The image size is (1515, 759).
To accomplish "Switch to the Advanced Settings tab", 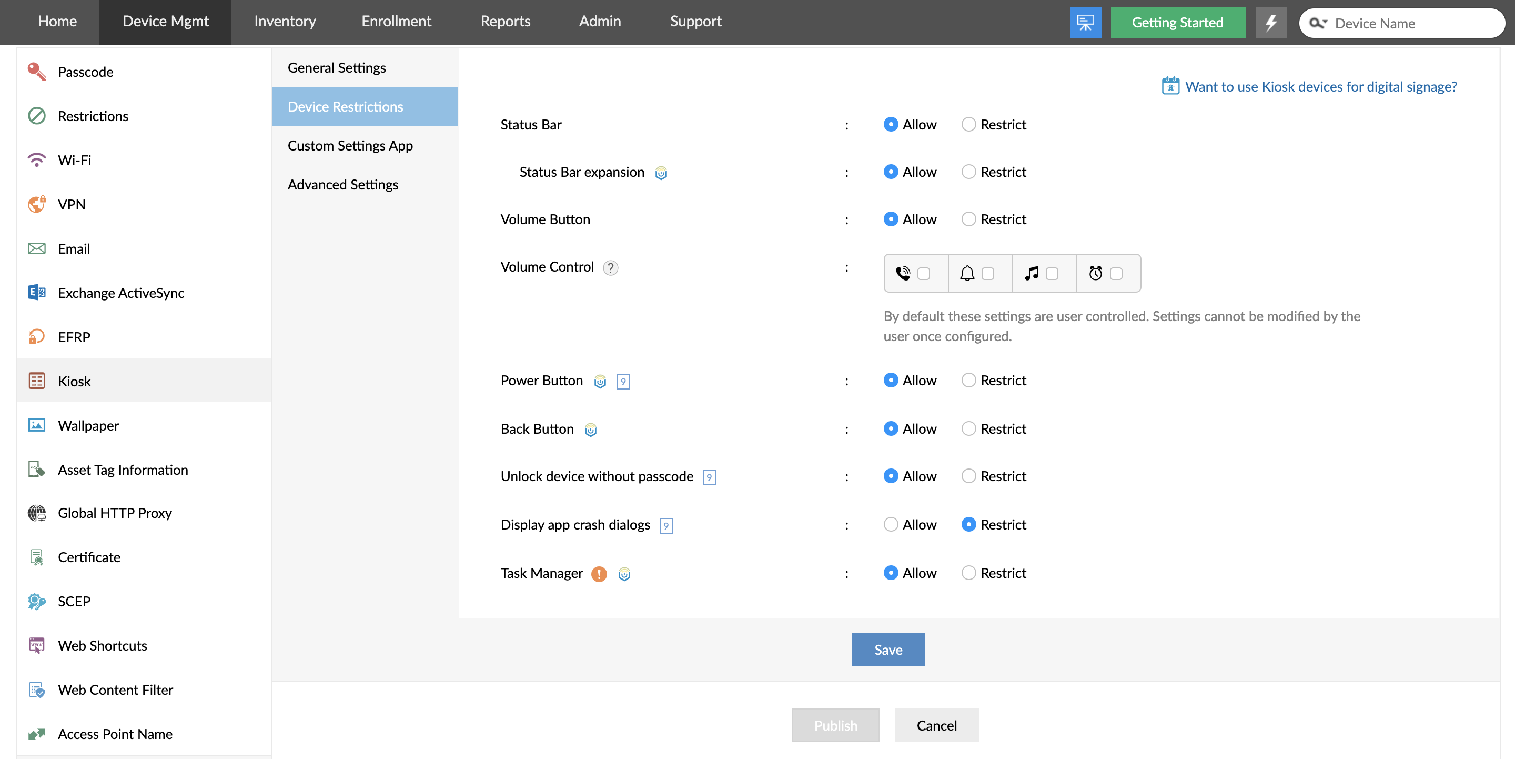I will point(342,184).
